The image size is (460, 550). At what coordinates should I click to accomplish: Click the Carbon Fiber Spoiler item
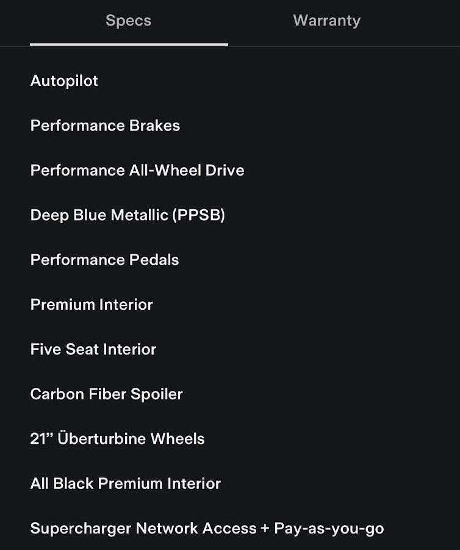tap(106, 394)
